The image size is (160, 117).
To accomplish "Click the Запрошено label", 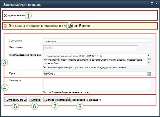I will [x=16, y=47].
